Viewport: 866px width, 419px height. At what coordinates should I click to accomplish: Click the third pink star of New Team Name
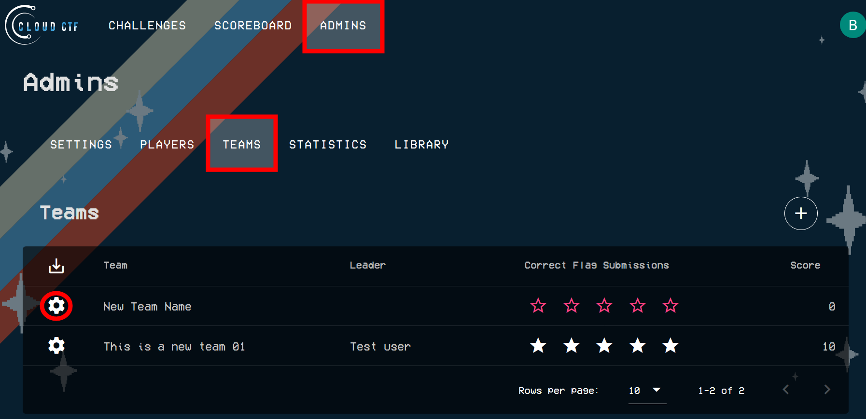[604, 306]
